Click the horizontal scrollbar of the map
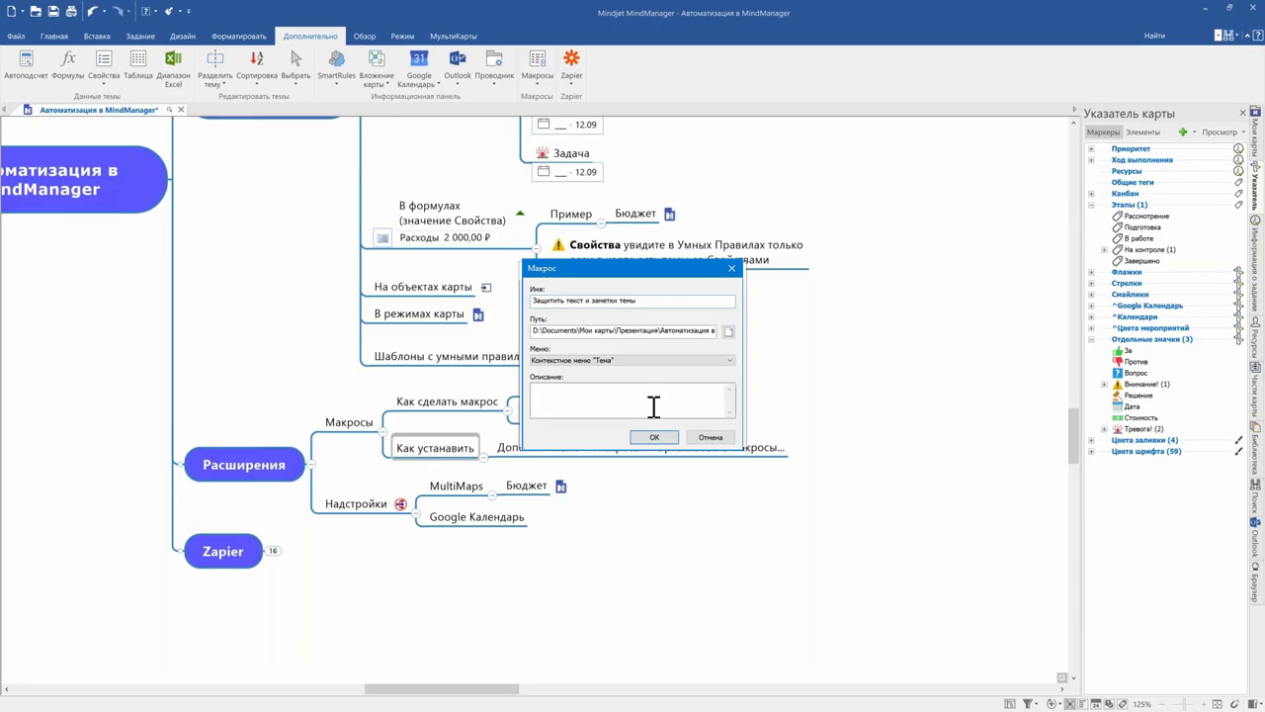This screenshot has height=712, width=1265. 442,689
